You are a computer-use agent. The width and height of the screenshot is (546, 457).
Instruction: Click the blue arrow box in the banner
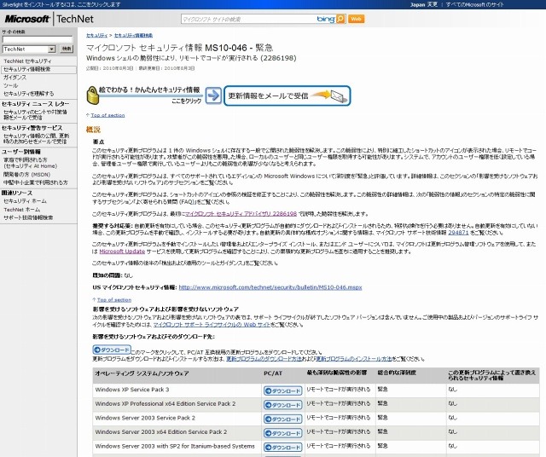click(213, 95)
